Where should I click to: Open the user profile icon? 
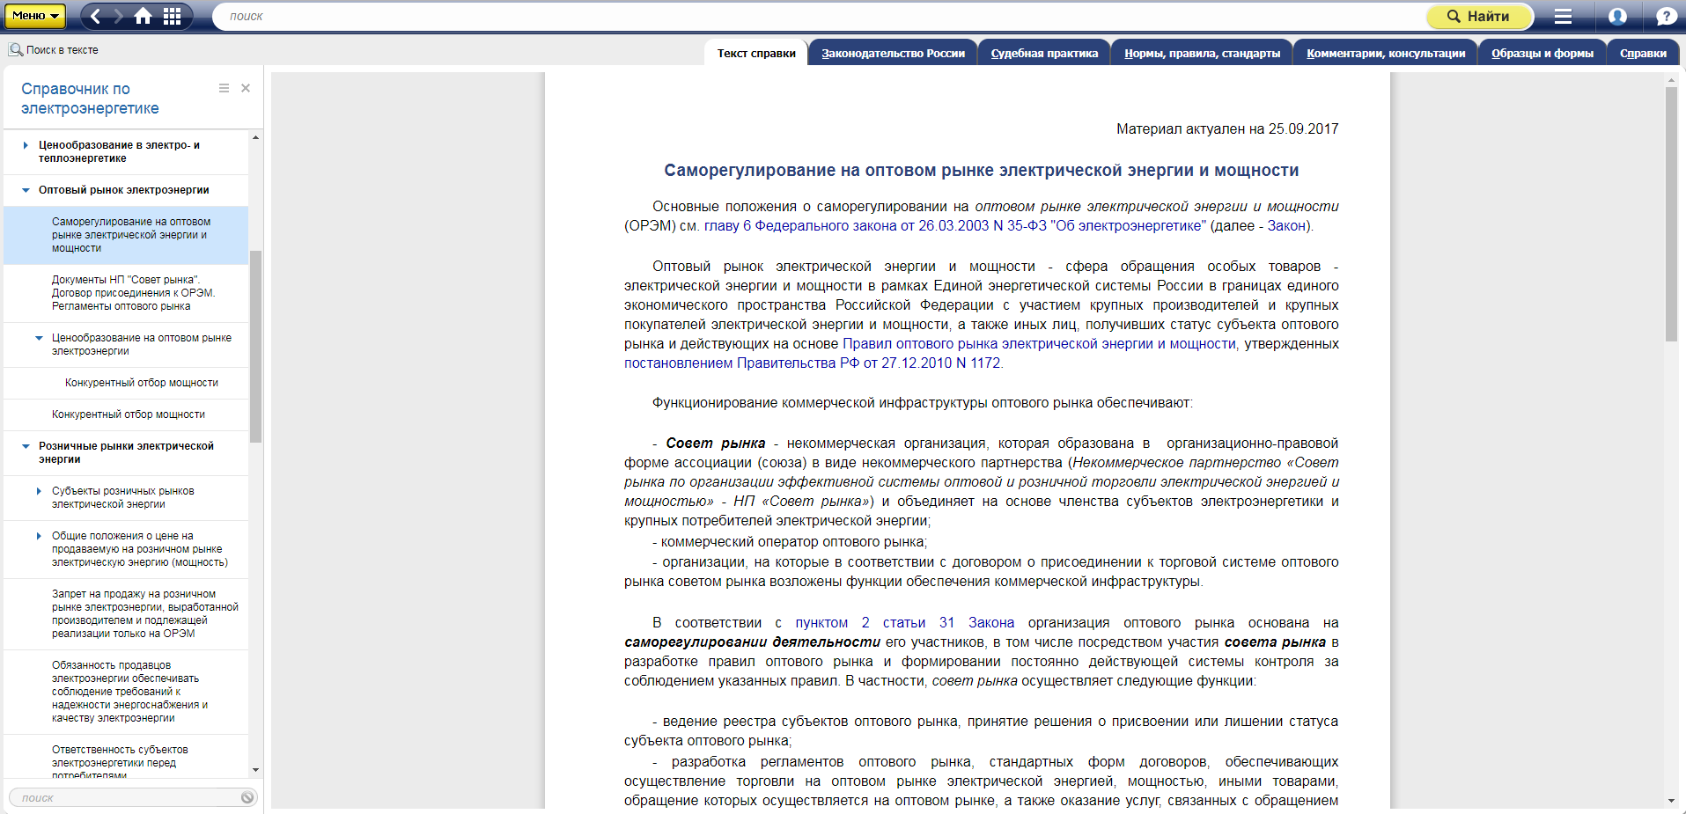(1617, 16)
